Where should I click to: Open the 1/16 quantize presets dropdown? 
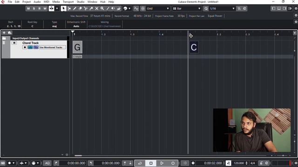[222, 8]
